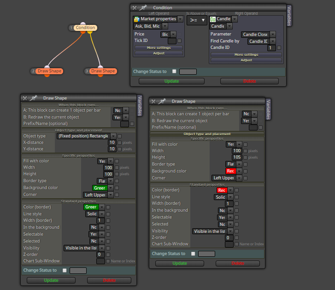Toggle Fill with color checkbox in right panel
This screenshot has width=335, height=290.
coord(246,144)
